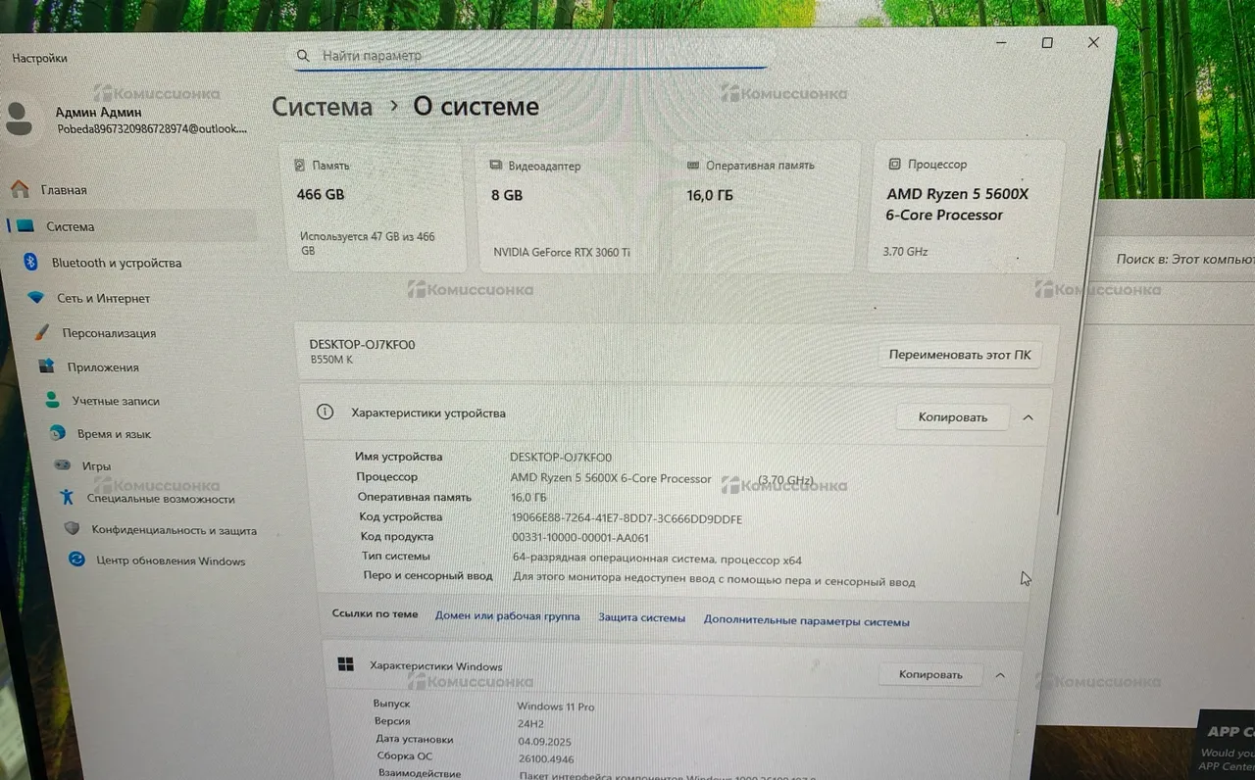
Task: Open Центр обновления Windows page
Action: pyautogui.click(x=169, y=561)
